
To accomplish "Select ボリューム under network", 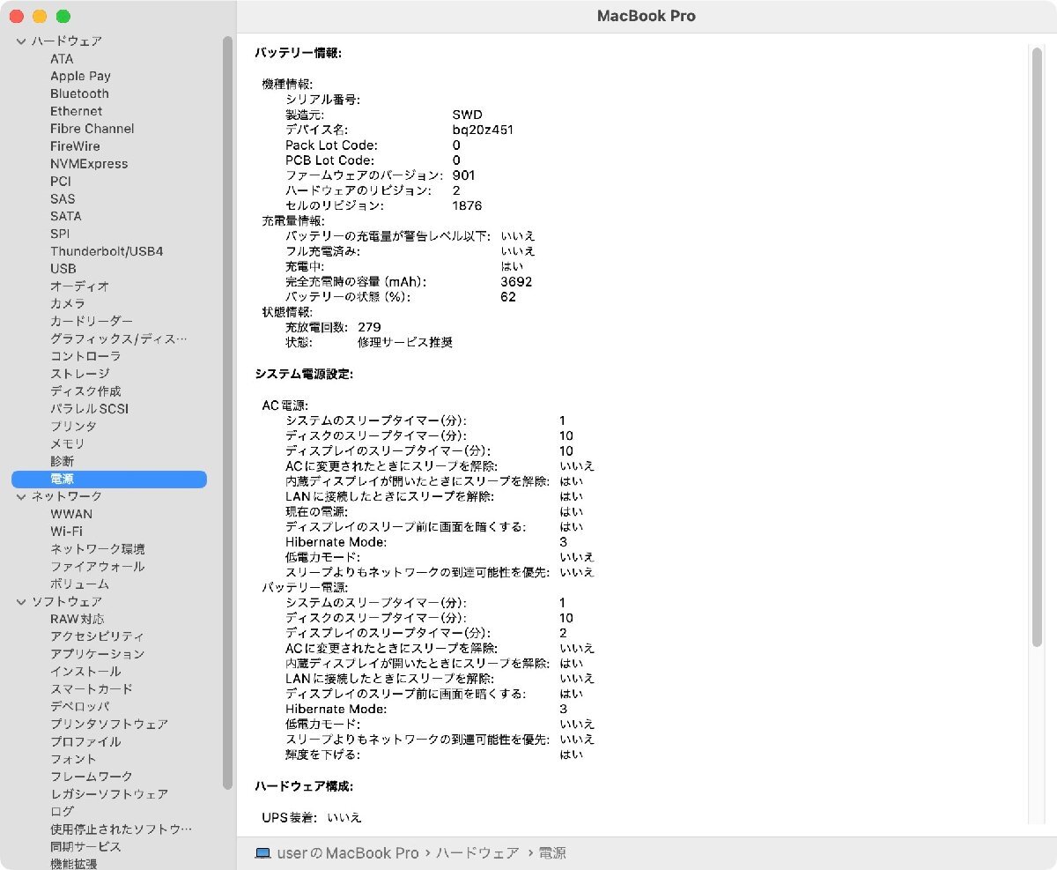I will pos(79,584).
